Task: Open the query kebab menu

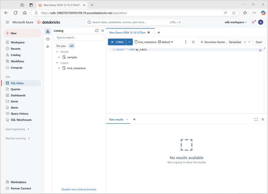Action: 186,42
